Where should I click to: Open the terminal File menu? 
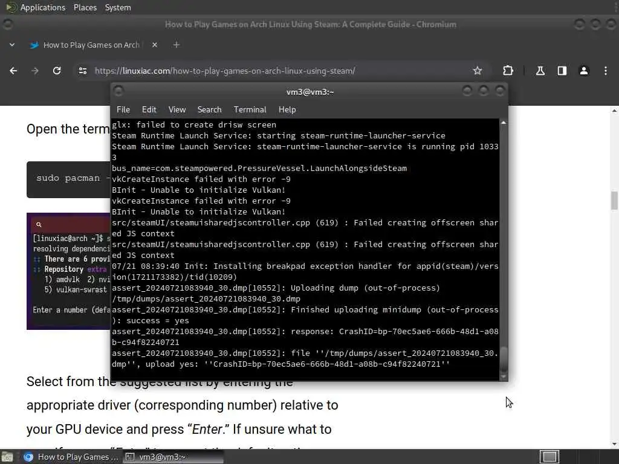pyautogui.click(x=123, y=110)
